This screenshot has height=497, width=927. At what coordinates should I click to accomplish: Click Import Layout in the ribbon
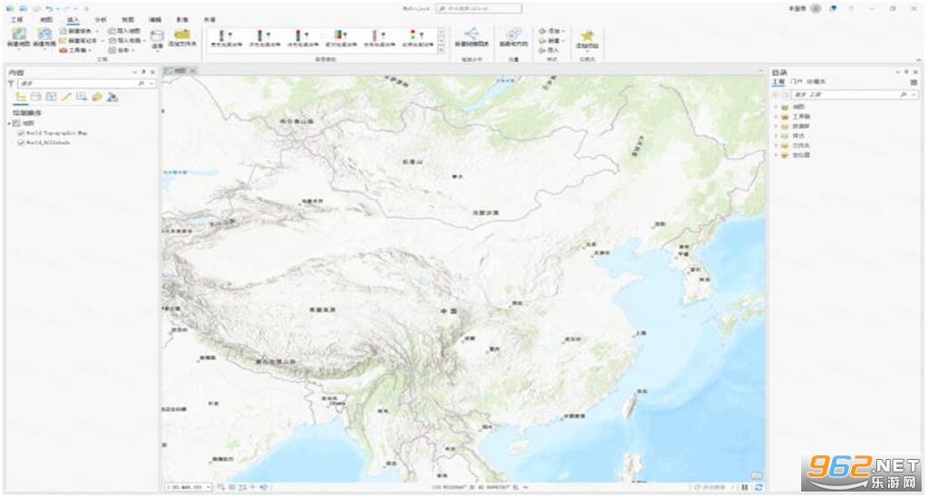pos(127,40)
